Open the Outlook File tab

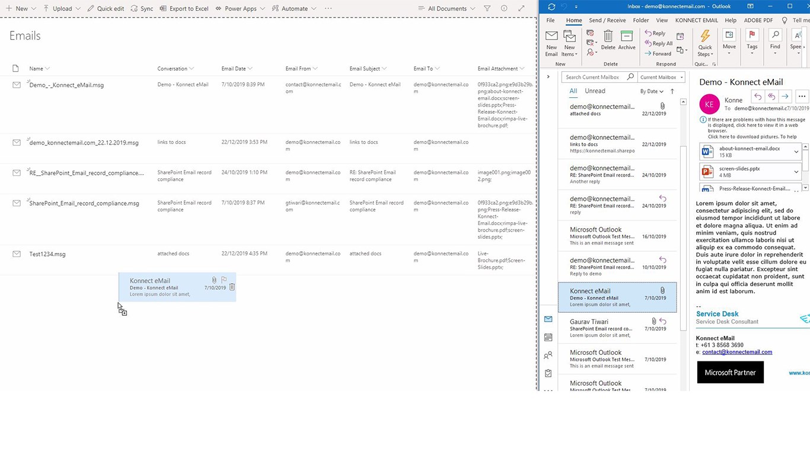(550, 20)
